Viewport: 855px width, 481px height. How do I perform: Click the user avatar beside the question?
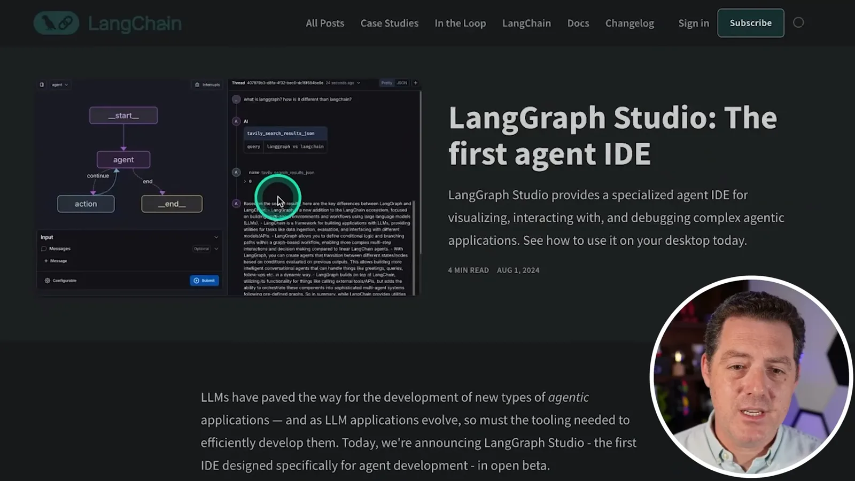coord(236,99)
